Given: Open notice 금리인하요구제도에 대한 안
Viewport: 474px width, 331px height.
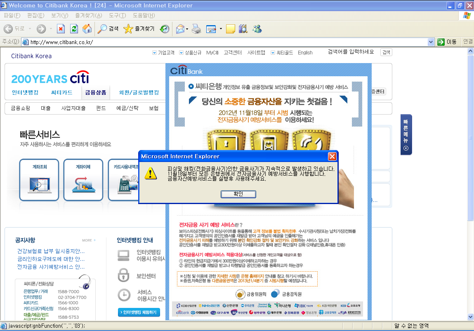Looking at the screenshot, I should tap(51, 259).
